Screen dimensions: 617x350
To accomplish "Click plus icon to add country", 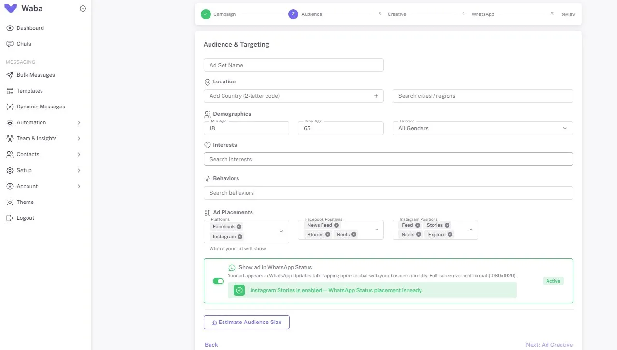I will (376, 96).
